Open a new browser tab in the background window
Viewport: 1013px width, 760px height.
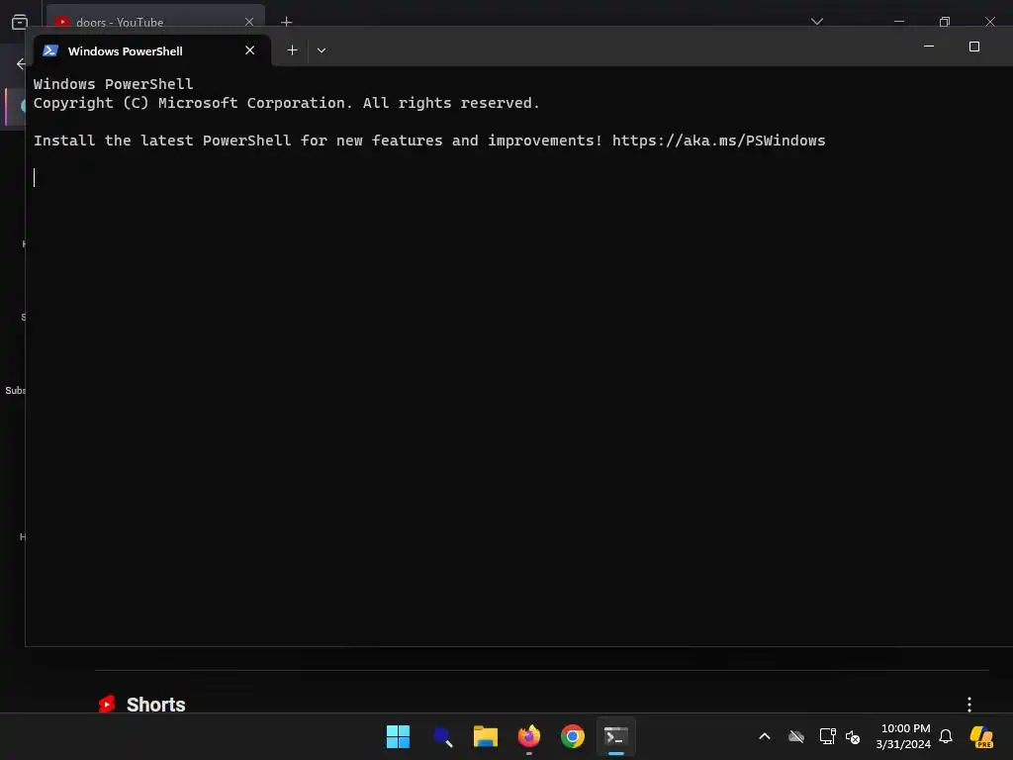tap(287, 22)
